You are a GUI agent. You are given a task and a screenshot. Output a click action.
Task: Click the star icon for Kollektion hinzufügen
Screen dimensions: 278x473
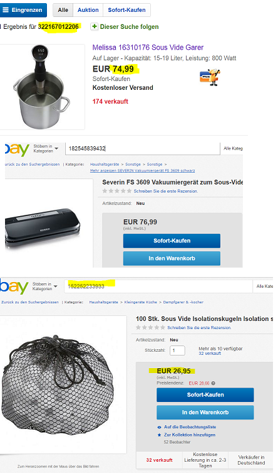159,435
